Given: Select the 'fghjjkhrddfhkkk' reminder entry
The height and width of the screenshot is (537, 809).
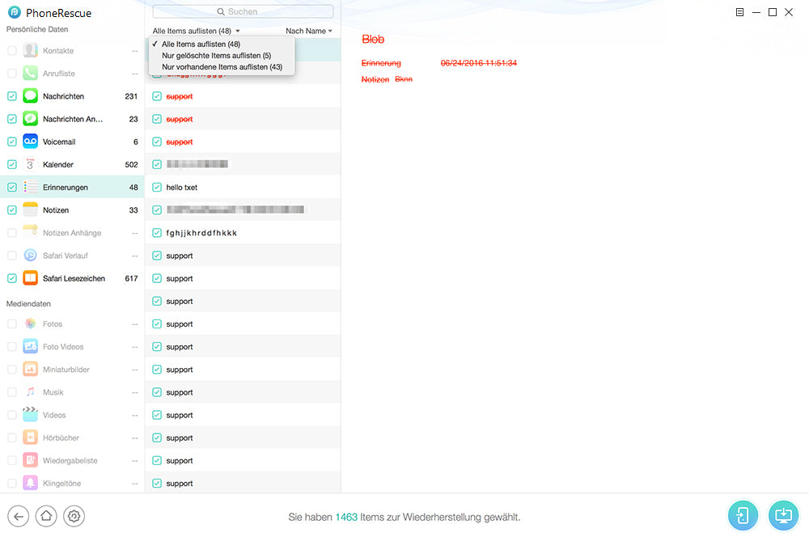Looking at the screenshot, I should [201, 233].
